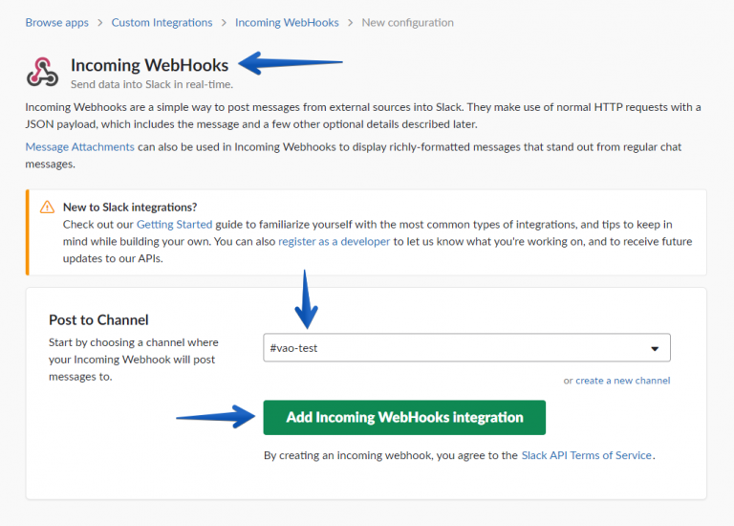Image resolution: width=734 pixels, height=526 pixels.
Task: Open the Incoming WebHooks breadcrumb link
Action: pos(287,23)
